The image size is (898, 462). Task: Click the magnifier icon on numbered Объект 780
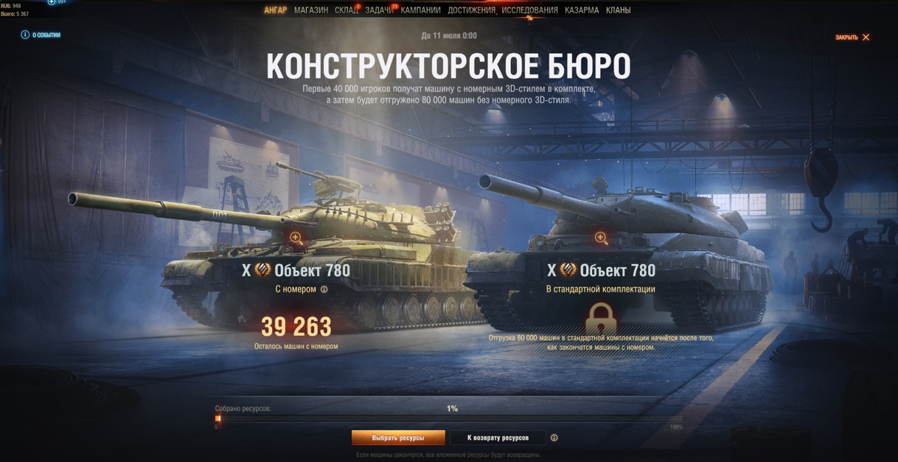296,238
